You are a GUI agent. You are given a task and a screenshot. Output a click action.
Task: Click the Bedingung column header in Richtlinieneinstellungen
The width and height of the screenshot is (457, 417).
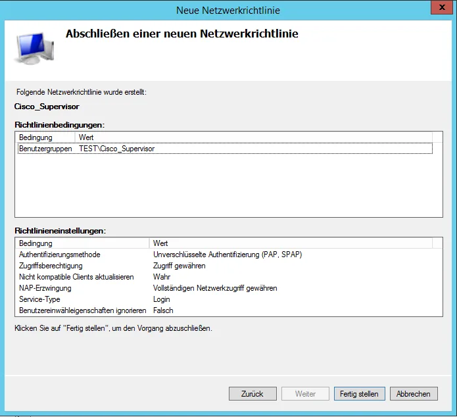83,243
